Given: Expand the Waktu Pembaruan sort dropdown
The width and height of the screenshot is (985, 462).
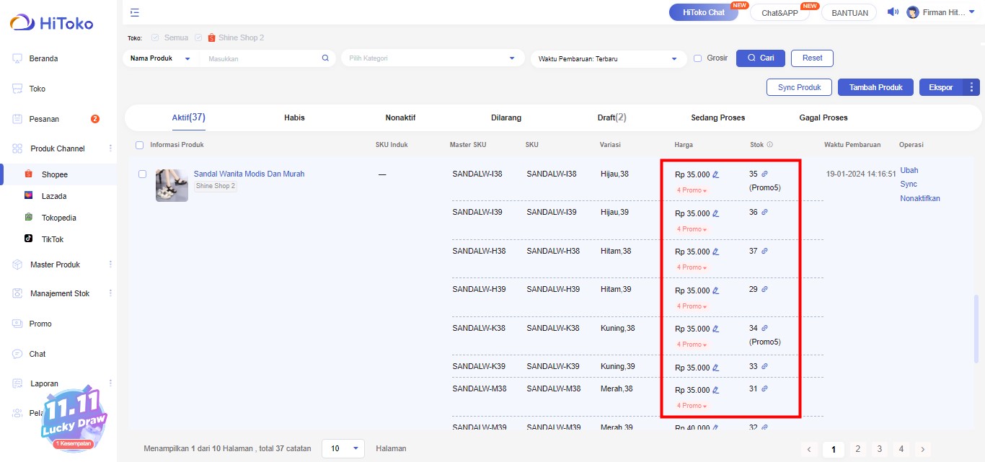Looking at the screenshot, I should 608,58.
